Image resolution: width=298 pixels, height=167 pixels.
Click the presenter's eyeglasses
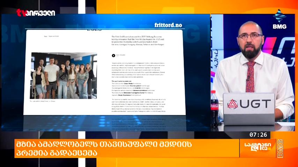(x=250, y=36)
